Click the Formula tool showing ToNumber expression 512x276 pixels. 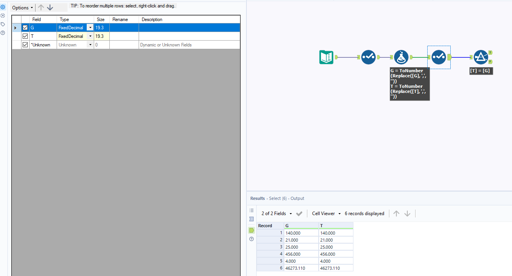click(x=401, y=57)
